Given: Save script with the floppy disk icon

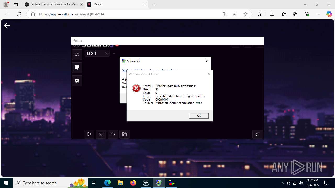Looking at the screenshot, I should [x=125, y=134].
